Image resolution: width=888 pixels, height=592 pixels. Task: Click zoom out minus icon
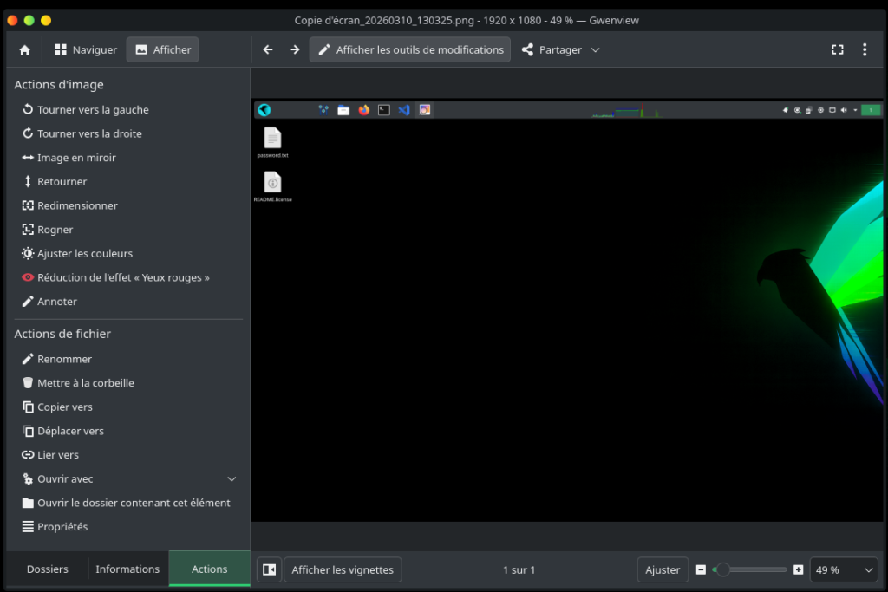click(x=701, y=569)
